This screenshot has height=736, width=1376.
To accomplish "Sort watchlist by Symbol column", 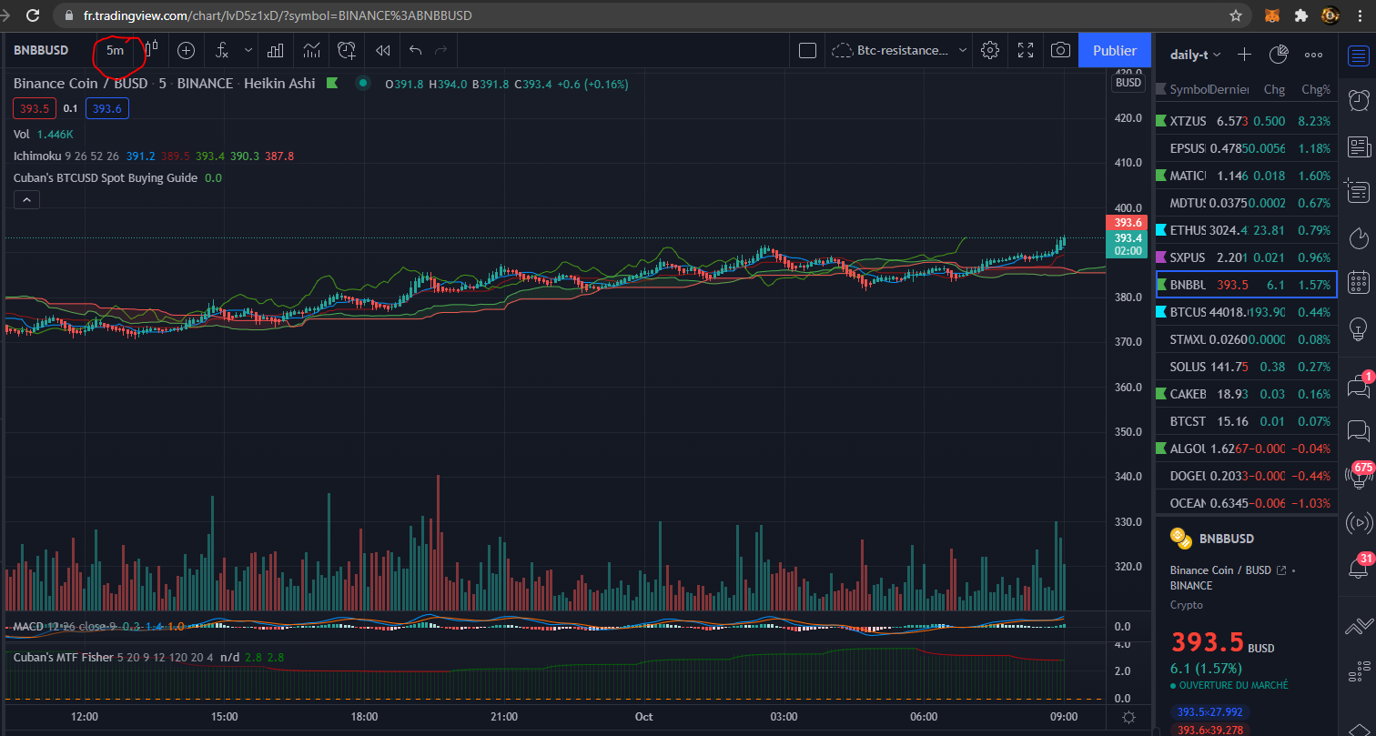I will pyautogui.click(x=1189, y=89).
